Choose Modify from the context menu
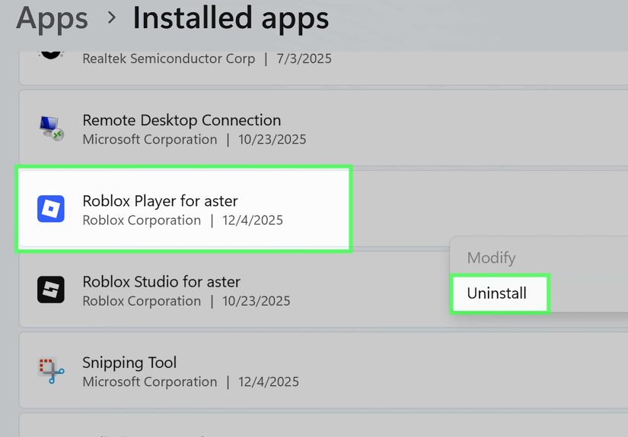This screenshot has height=437, width=628. pos(491,258)
